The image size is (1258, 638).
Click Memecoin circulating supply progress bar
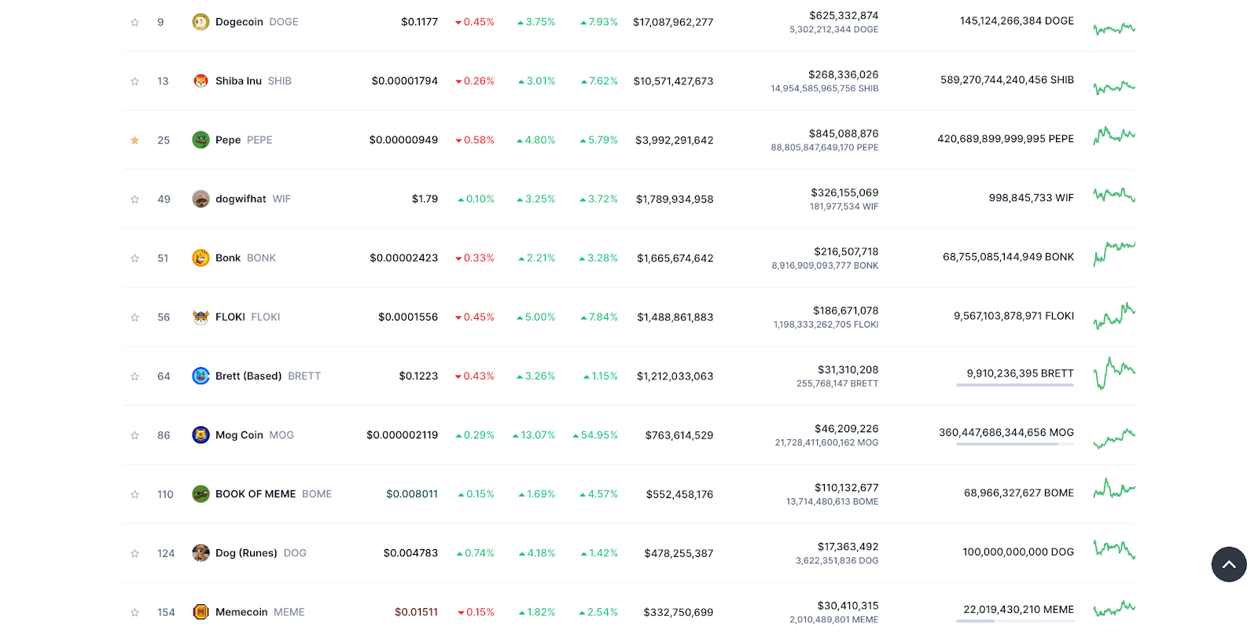coord(1015,621)
